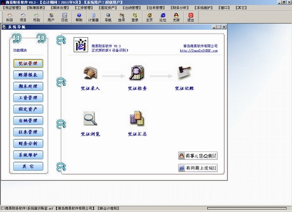Open 凭证检查 voucher check icon
Viewport: 292px width, 212px height.
click(137, 73)
